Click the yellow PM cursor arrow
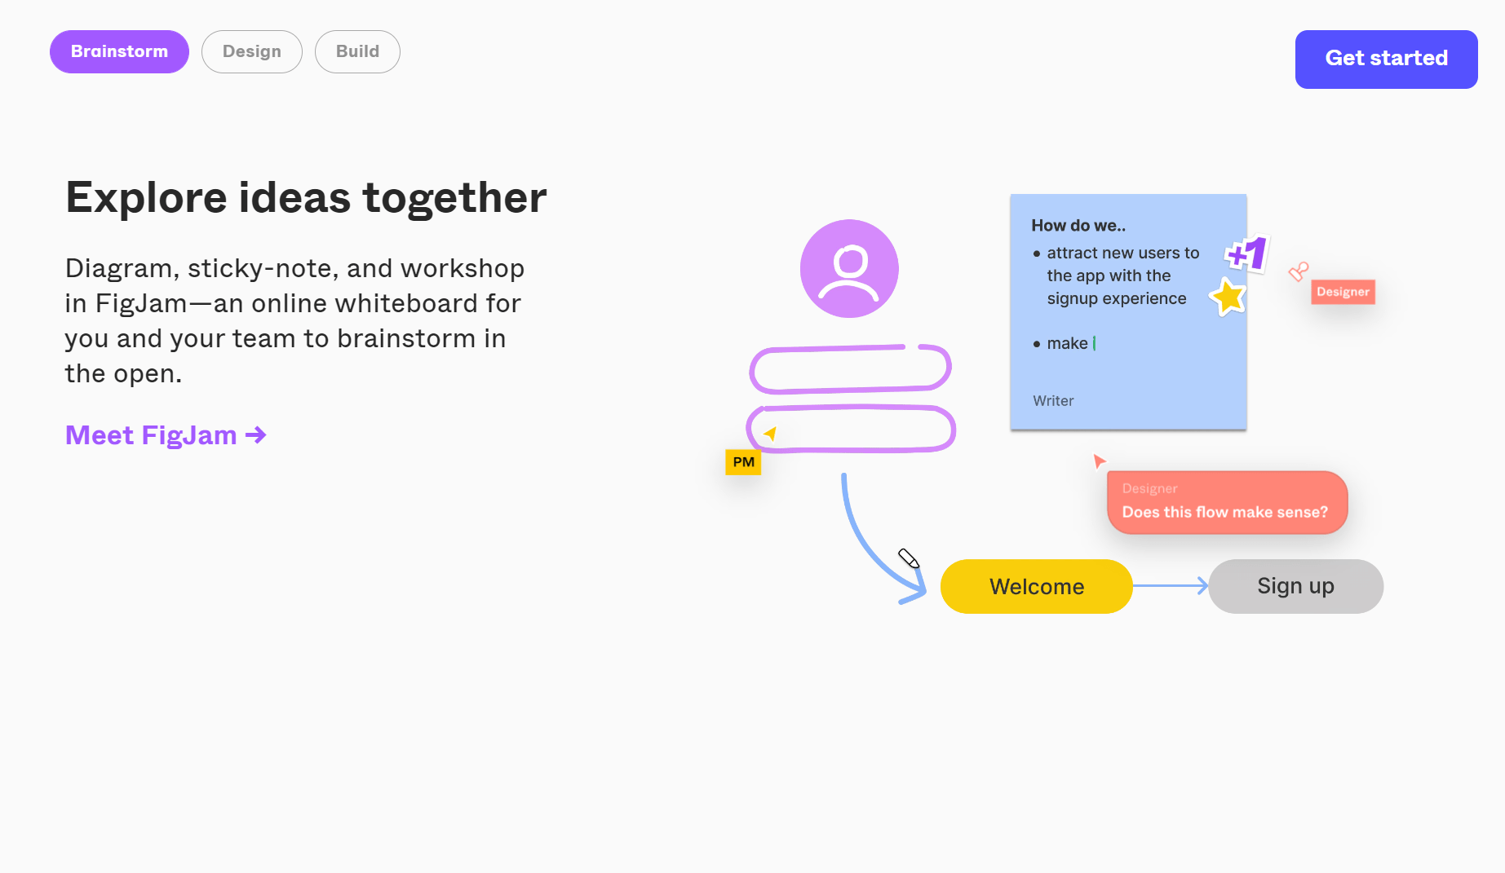This screenshot has width=1505, height=873. tap(770, 434)
